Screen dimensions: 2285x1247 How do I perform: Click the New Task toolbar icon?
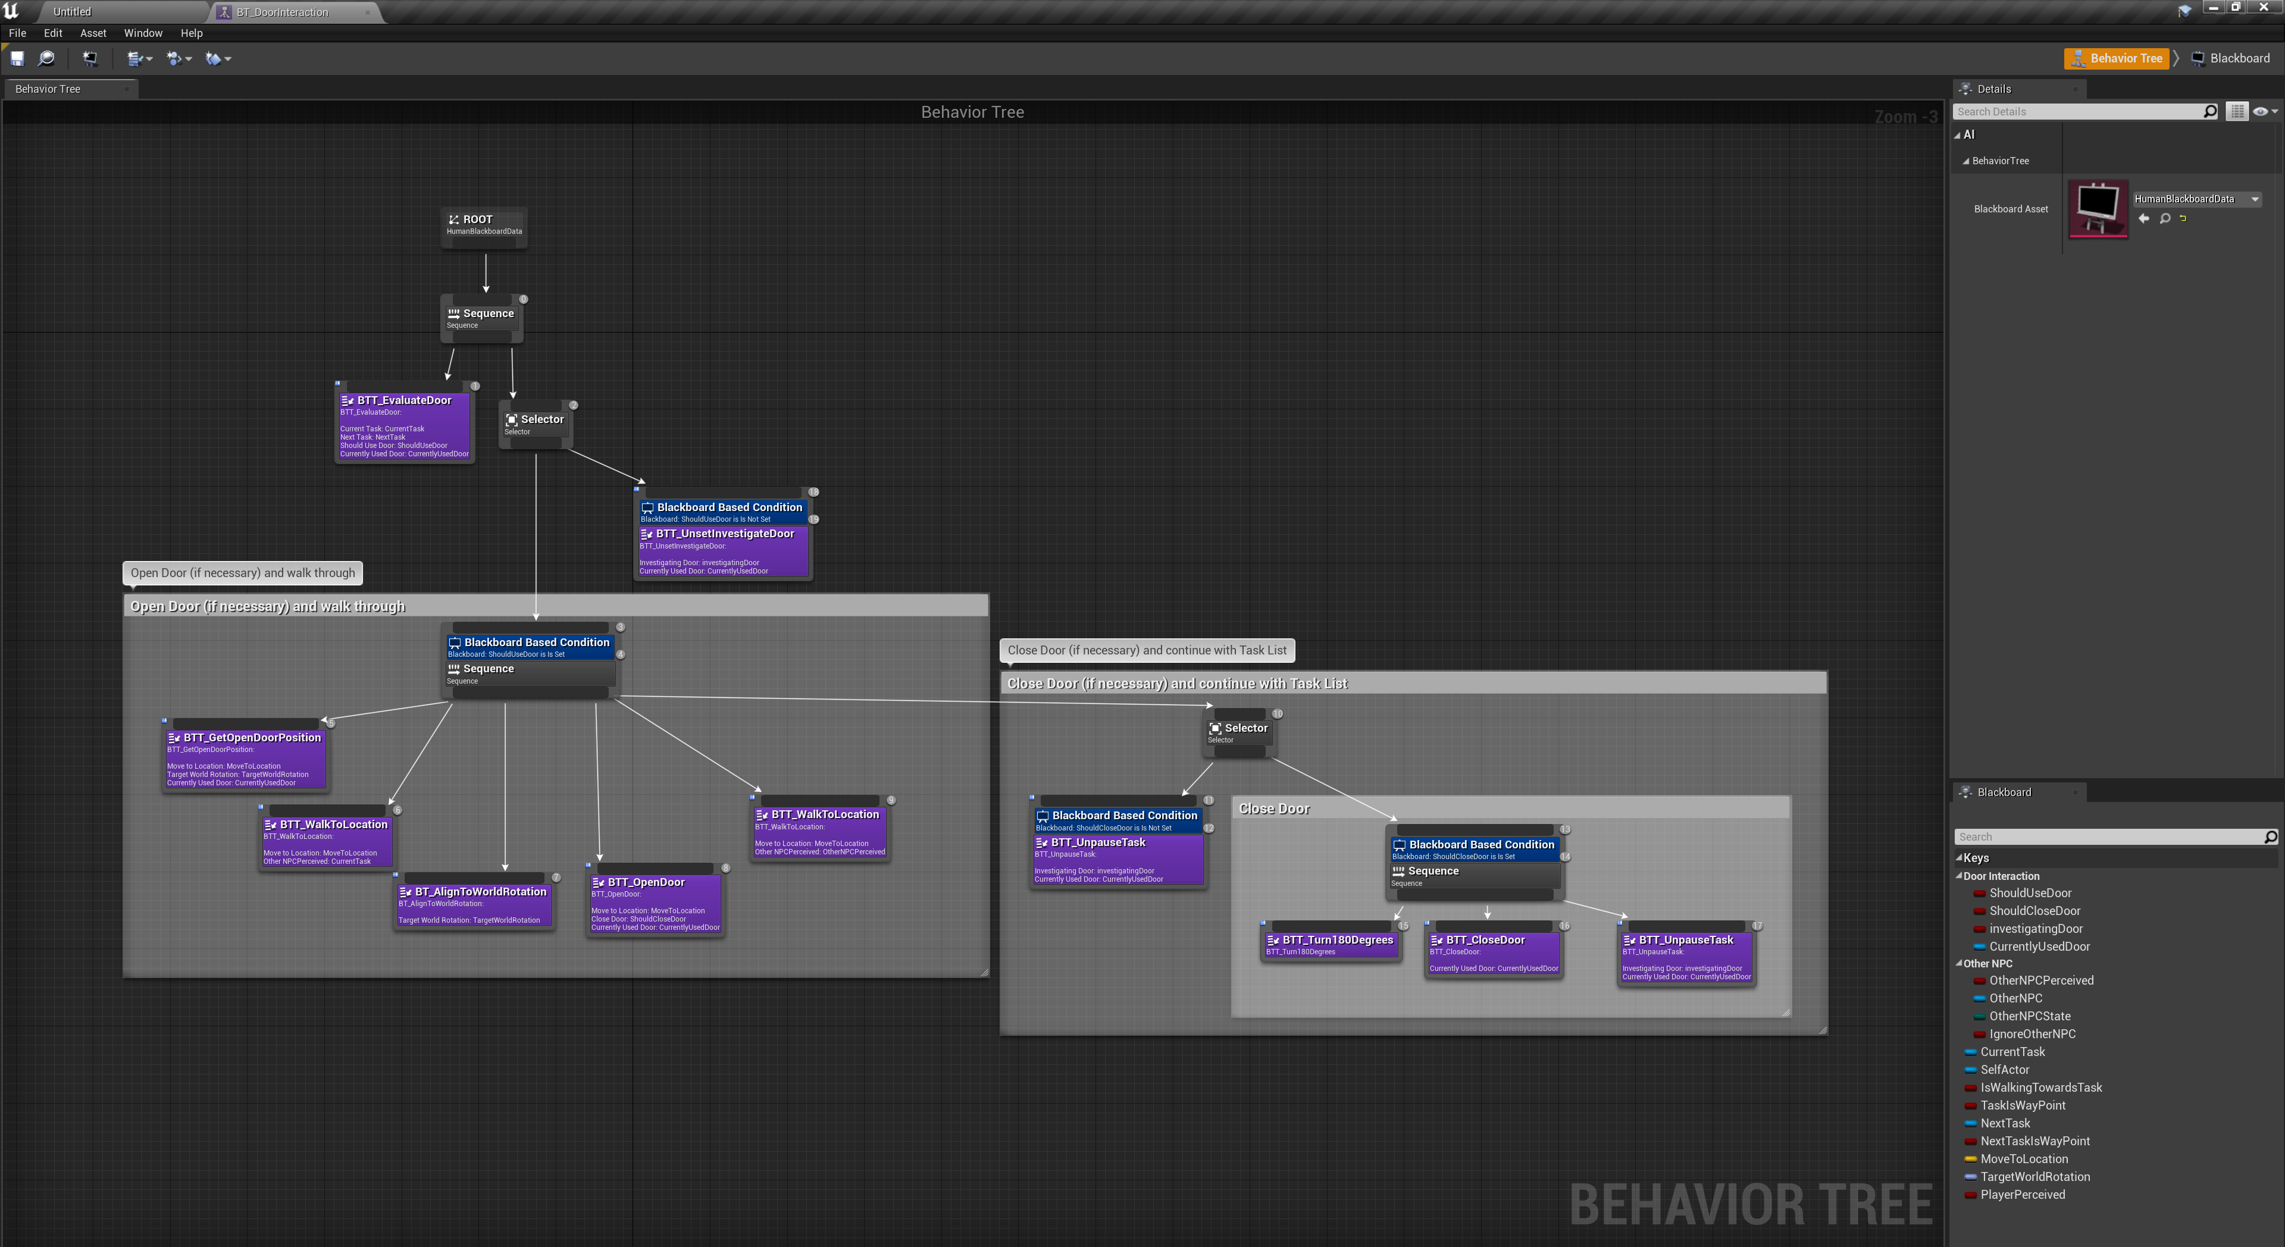click(135, 58)
